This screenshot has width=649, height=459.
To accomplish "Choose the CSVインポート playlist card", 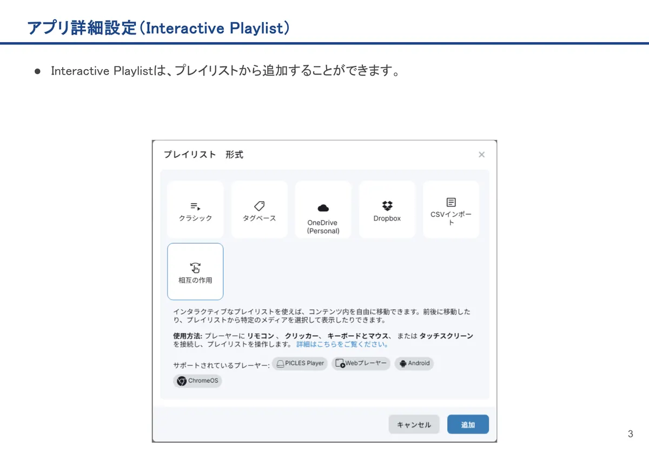I will point(451,210).
